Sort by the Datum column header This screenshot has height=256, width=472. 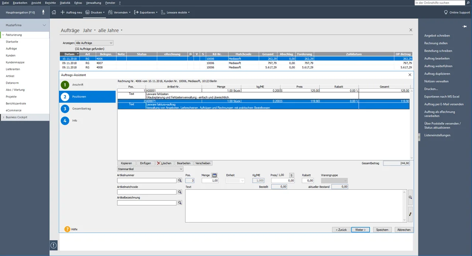[70, 54]
